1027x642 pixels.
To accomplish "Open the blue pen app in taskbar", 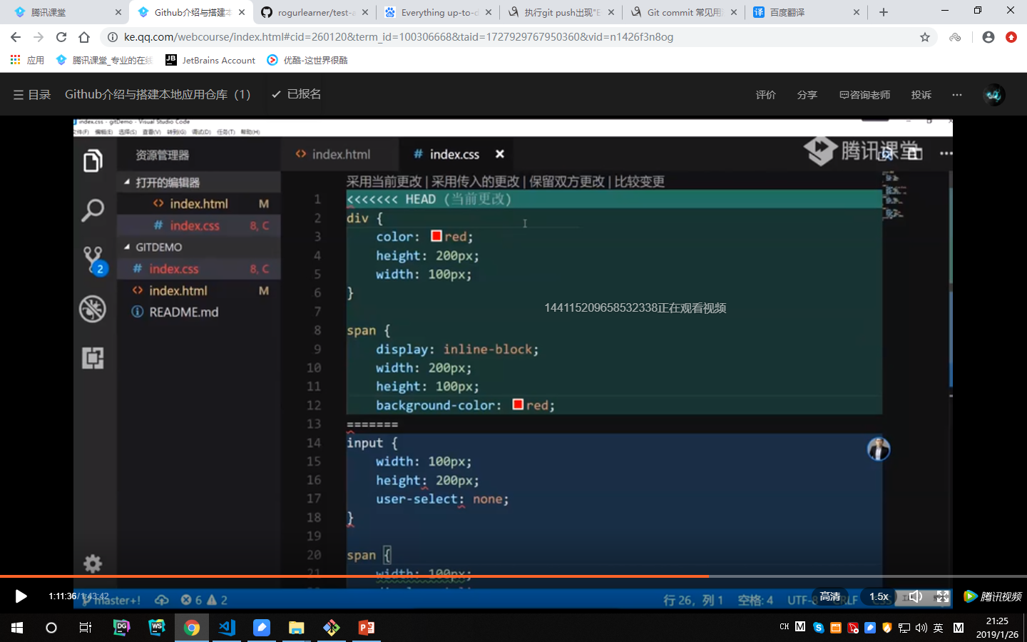I will click(262, 628).
